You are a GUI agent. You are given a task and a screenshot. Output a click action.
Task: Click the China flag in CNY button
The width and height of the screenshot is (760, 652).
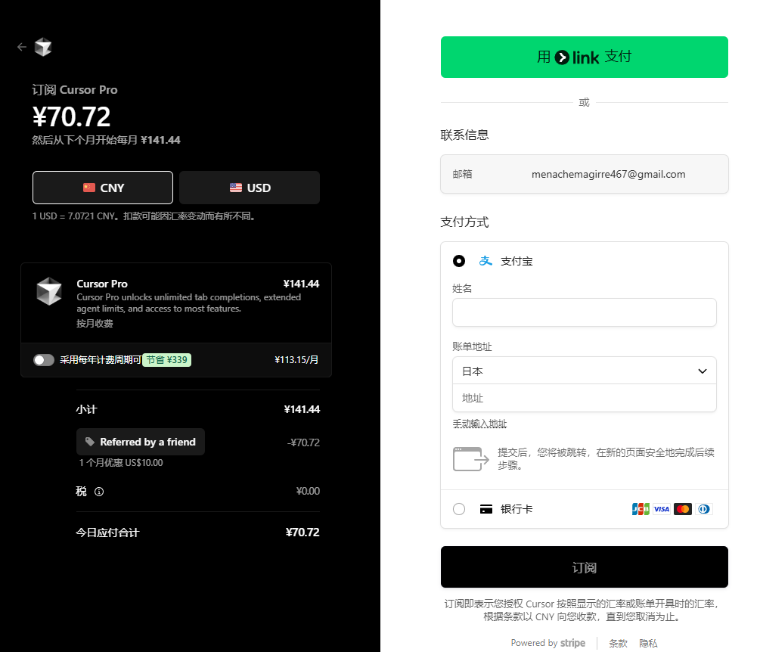[x=89, y=188]
